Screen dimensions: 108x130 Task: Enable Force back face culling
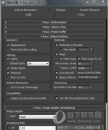click(x=8, y=49)
